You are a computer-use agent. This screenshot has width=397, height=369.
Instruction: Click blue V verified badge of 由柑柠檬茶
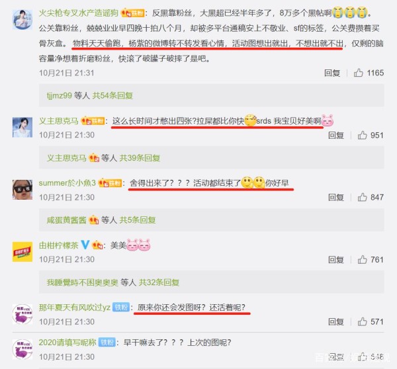85,245
